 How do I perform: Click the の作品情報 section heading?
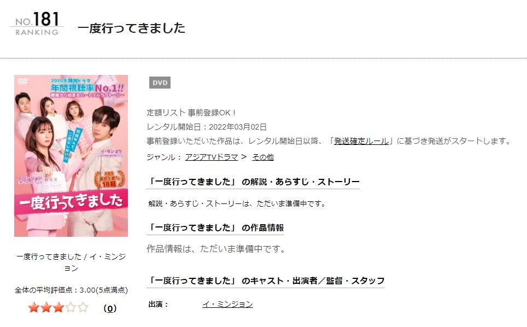(215, 228)
